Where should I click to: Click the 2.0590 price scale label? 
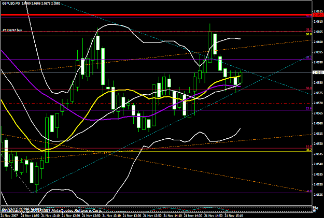point(318,62)
